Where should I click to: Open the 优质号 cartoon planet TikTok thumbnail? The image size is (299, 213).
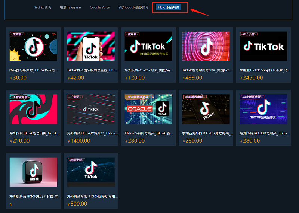[x=33, y=46]
